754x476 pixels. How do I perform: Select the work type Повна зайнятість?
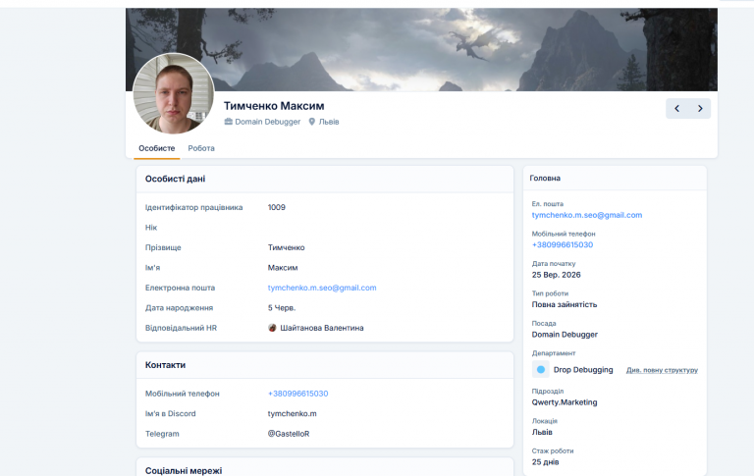click(565, 304)
